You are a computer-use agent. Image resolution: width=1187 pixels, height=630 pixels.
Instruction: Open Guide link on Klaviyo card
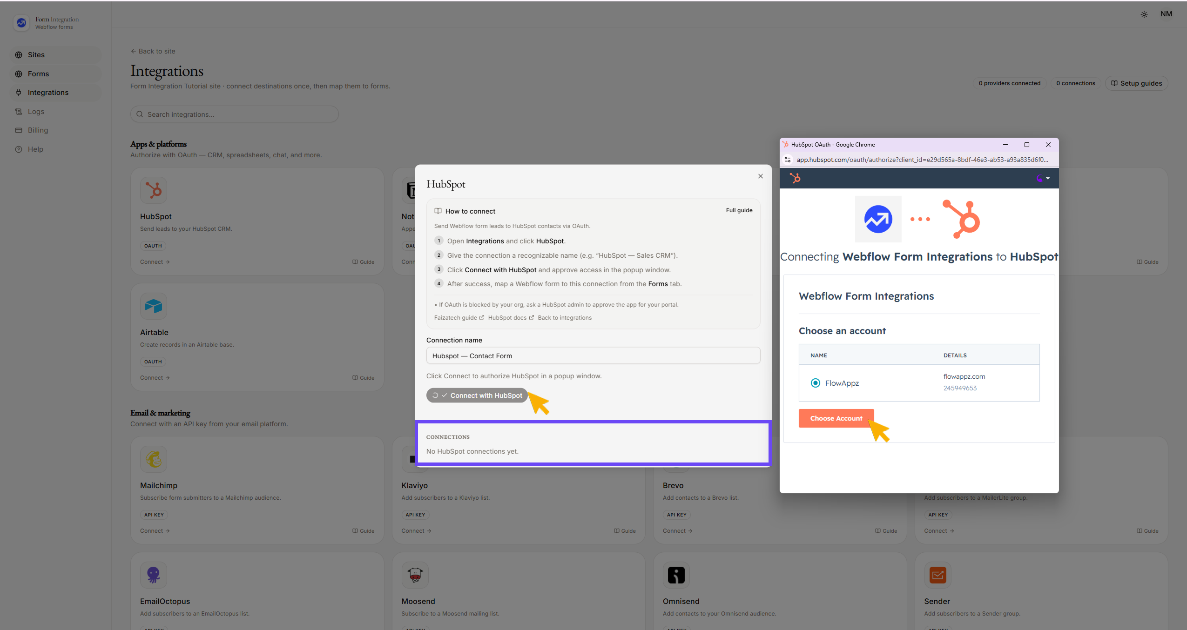[x=625, y=531]
